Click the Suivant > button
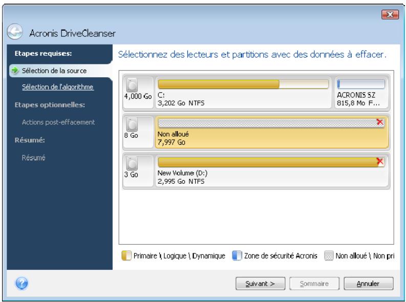 click(260, 284)
